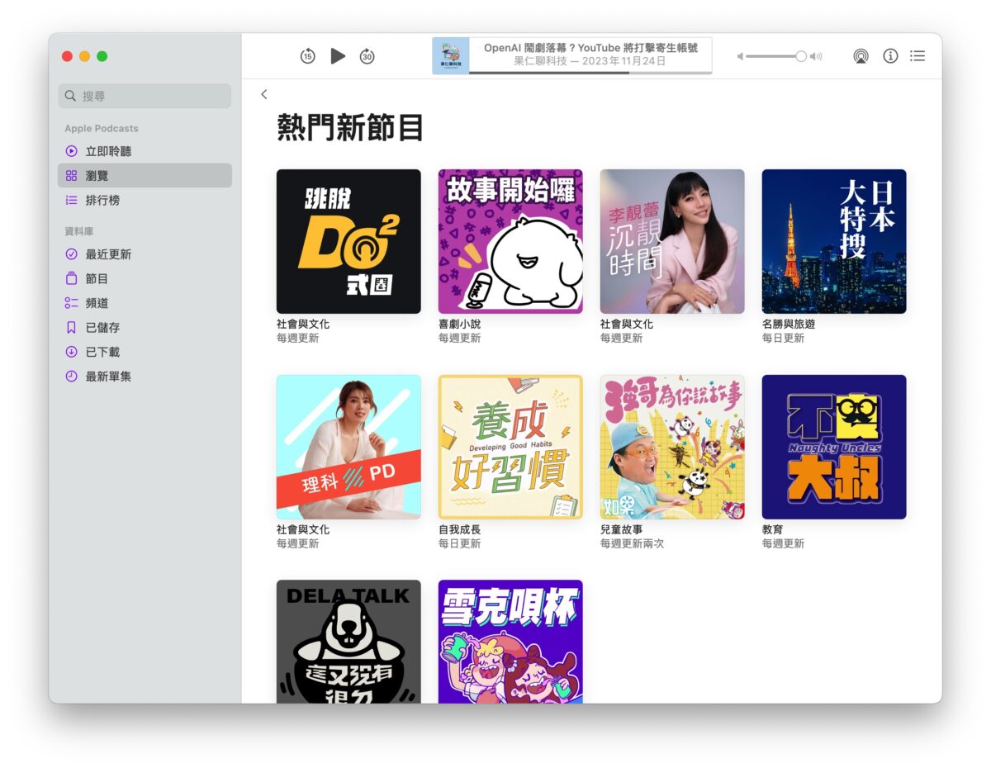Screen dimensions: 991x768
Task: Skip back 15 seconds
Action: (x=307, y=56)
